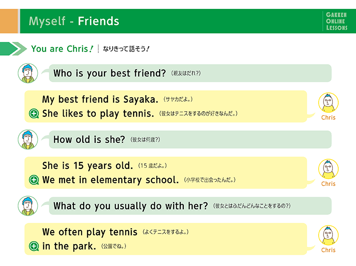Click the Gakken Online Lessons logo
Viewport: 356px width, 266px height.
click(x=336, y=21)
